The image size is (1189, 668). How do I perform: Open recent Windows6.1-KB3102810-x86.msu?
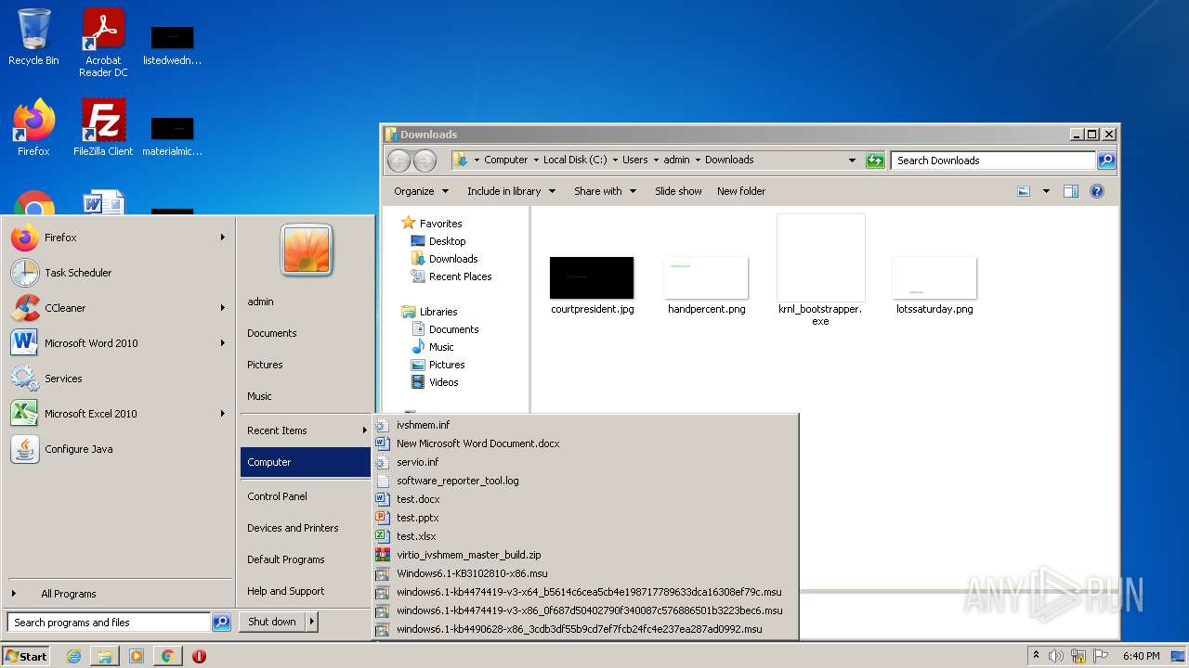click(x=585, y=573)
